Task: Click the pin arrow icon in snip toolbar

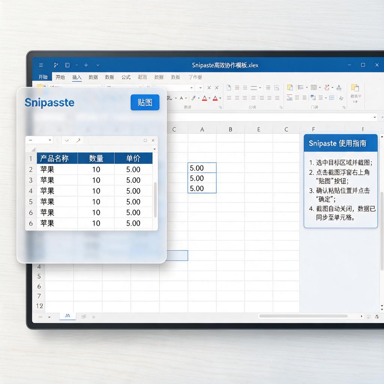Action: (78, 140)
